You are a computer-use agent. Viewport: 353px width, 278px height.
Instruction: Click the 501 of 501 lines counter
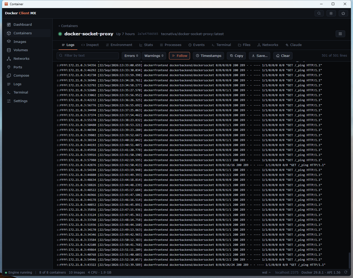point(334,56)
